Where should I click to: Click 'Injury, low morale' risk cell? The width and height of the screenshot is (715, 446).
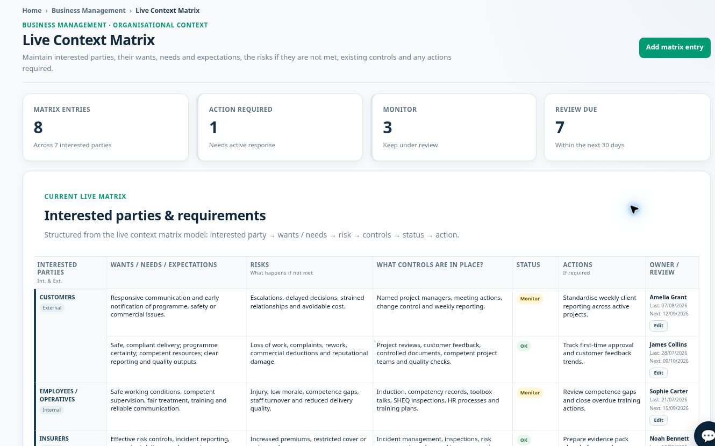coord(309,407)
